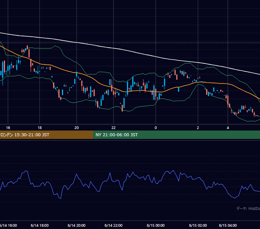Click the 16 hour axis label
The image size is (260, 229).
pyautogui.click(x=8, y=128)
